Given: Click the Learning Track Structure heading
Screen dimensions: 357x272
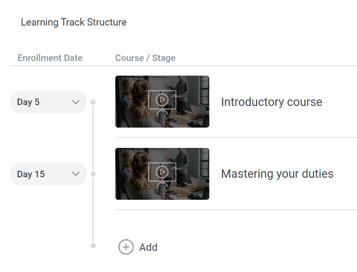Looking at the screenshot, I should coord(74,22).
